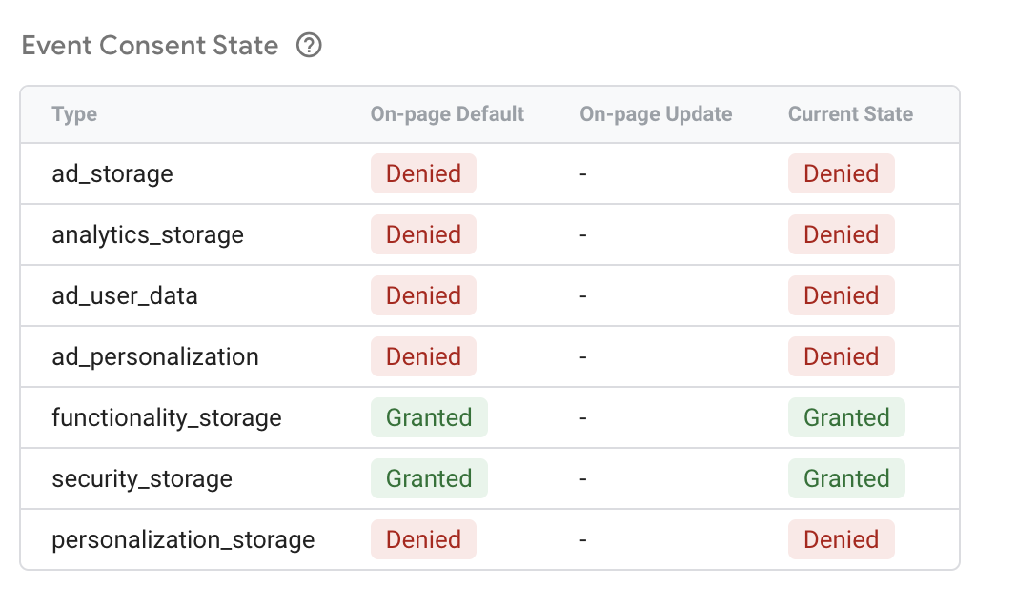Image resolution: width=1016 pixels, height=608 pixels.
Task: Click the On-page Update dash for ad_storage
Action: click(x=582, y=173)
